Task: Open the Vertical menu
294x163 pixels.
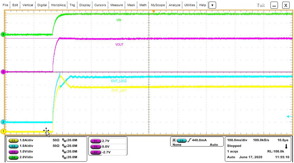Action: click(x=27, y=5)
